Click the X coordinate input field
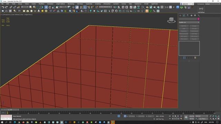Viewport: 221px width, 124px height. tap(132, 116)
